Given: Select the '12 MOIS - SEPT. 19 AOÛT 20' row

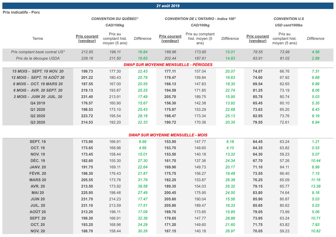Looking at the screenshot, I should [38, 77].
